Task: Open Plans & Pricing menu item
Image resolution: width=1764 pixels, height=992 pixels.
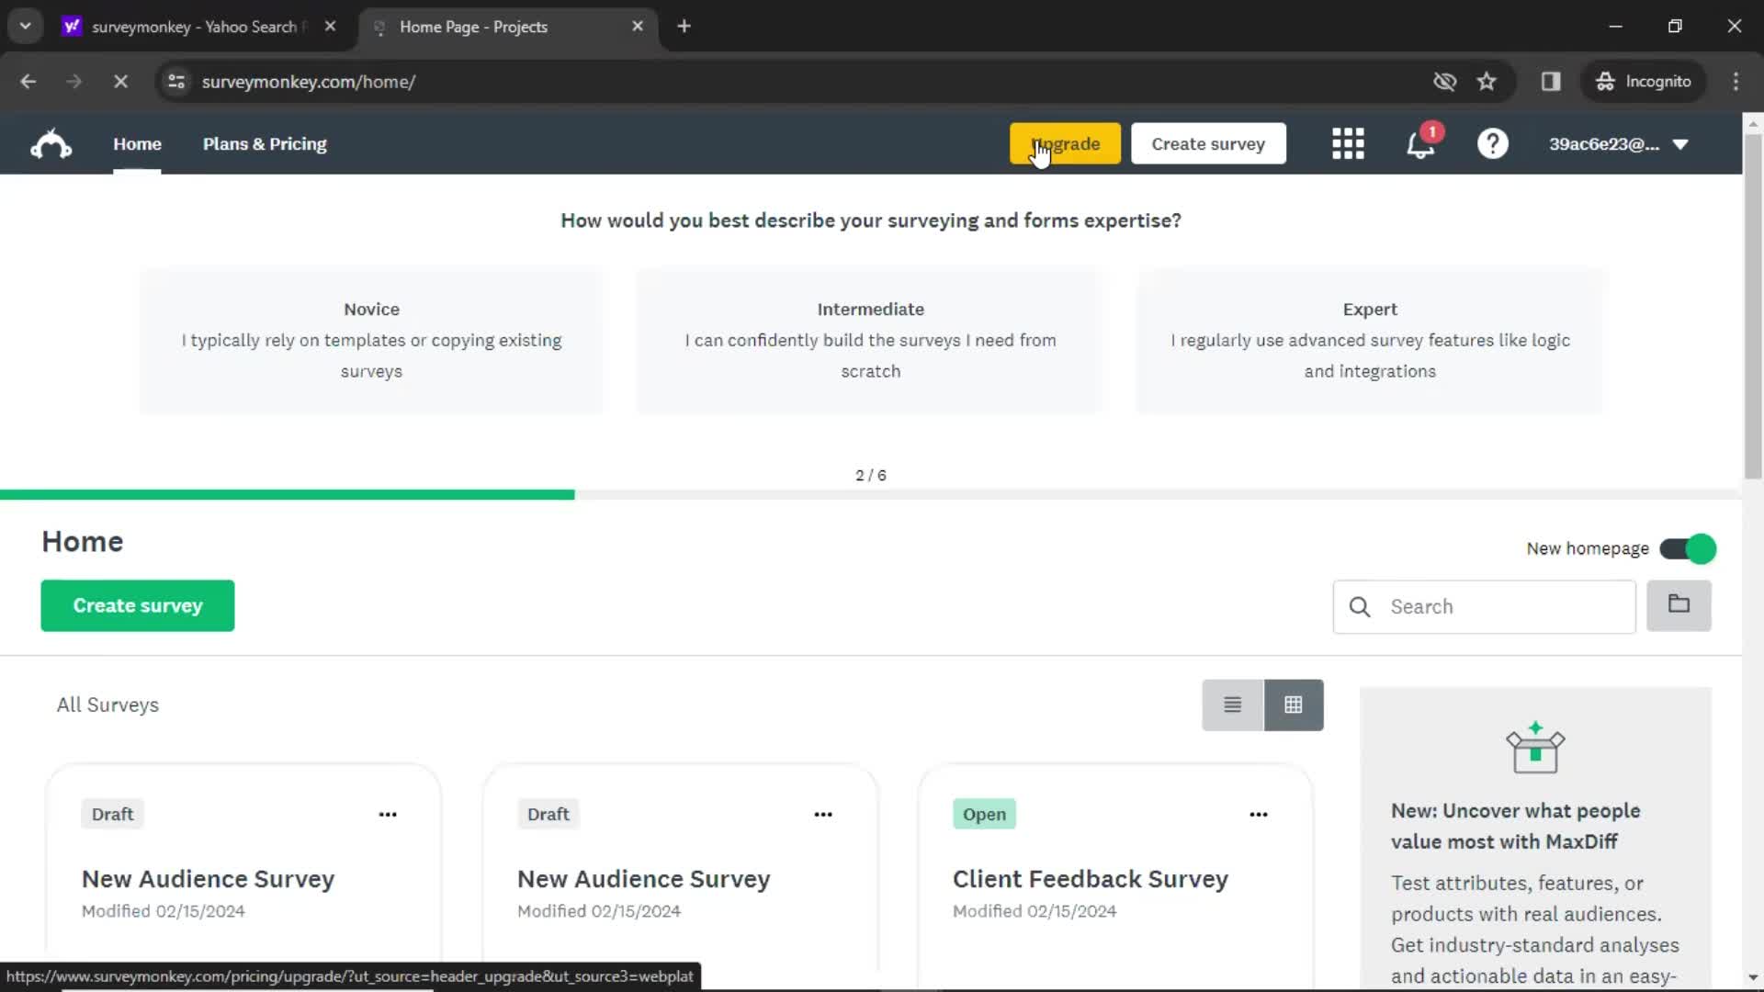Action: click(x=264, y=144)
